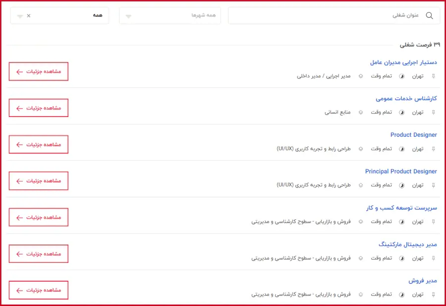Open the 'دستیار اجرایی مدیران عامل' job title link
This screenshot has height=306, width=446.
click(403, 62)
